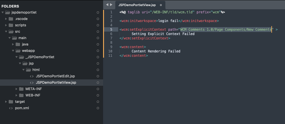Click status circle on pom.xml row

[x=98, y=108]
